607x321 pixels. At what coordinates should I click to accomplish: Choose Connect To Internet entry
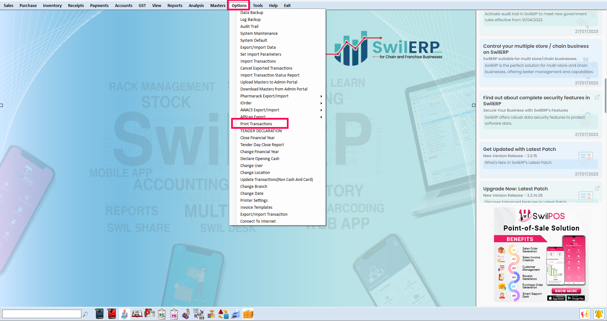coord(258,221)
